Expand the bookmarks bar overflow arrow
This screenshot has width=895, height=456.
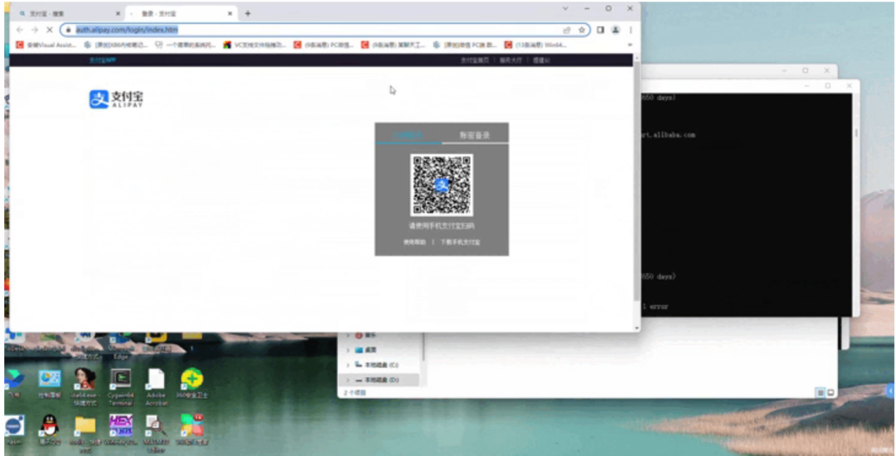(630, 45)
